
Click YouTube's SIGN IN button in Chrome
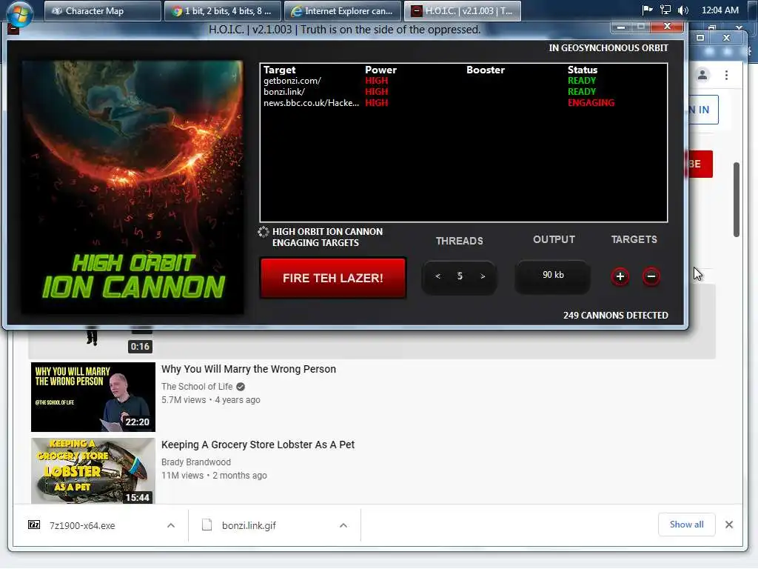tap(703, 110)
